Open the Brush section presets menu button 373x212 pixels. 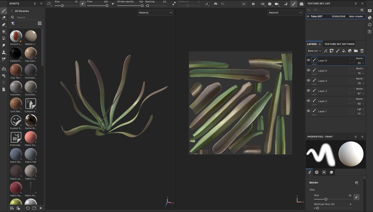click(356, 183)
